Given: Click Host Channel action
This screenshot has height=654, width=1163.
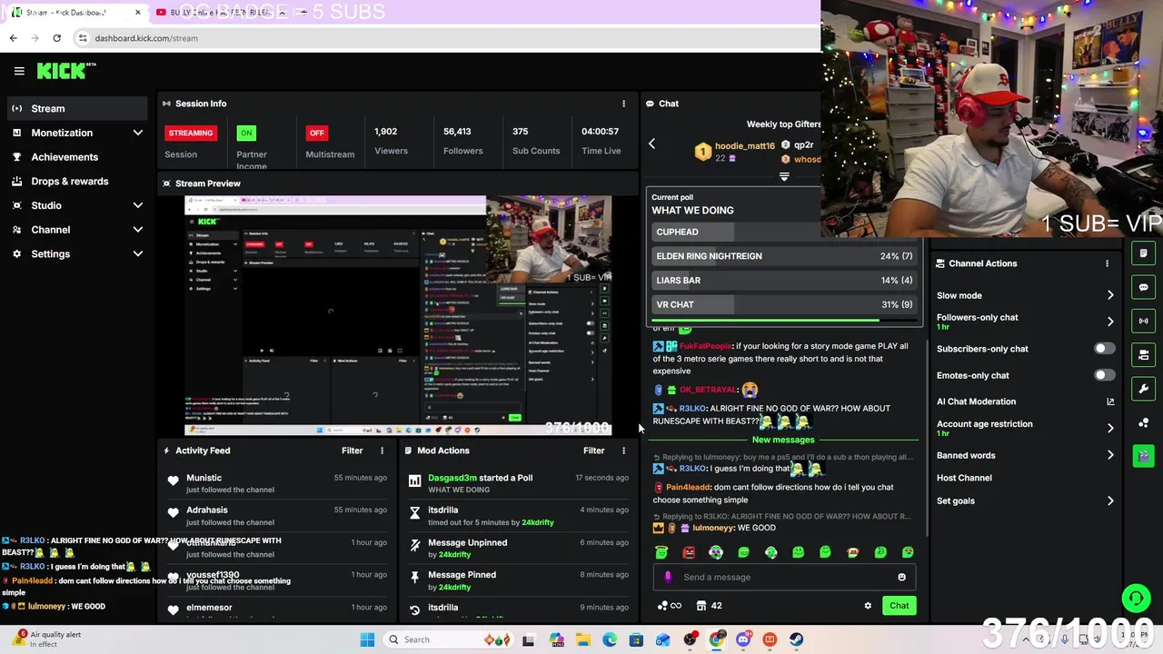Looking at the screenshot, I should 964,478.
